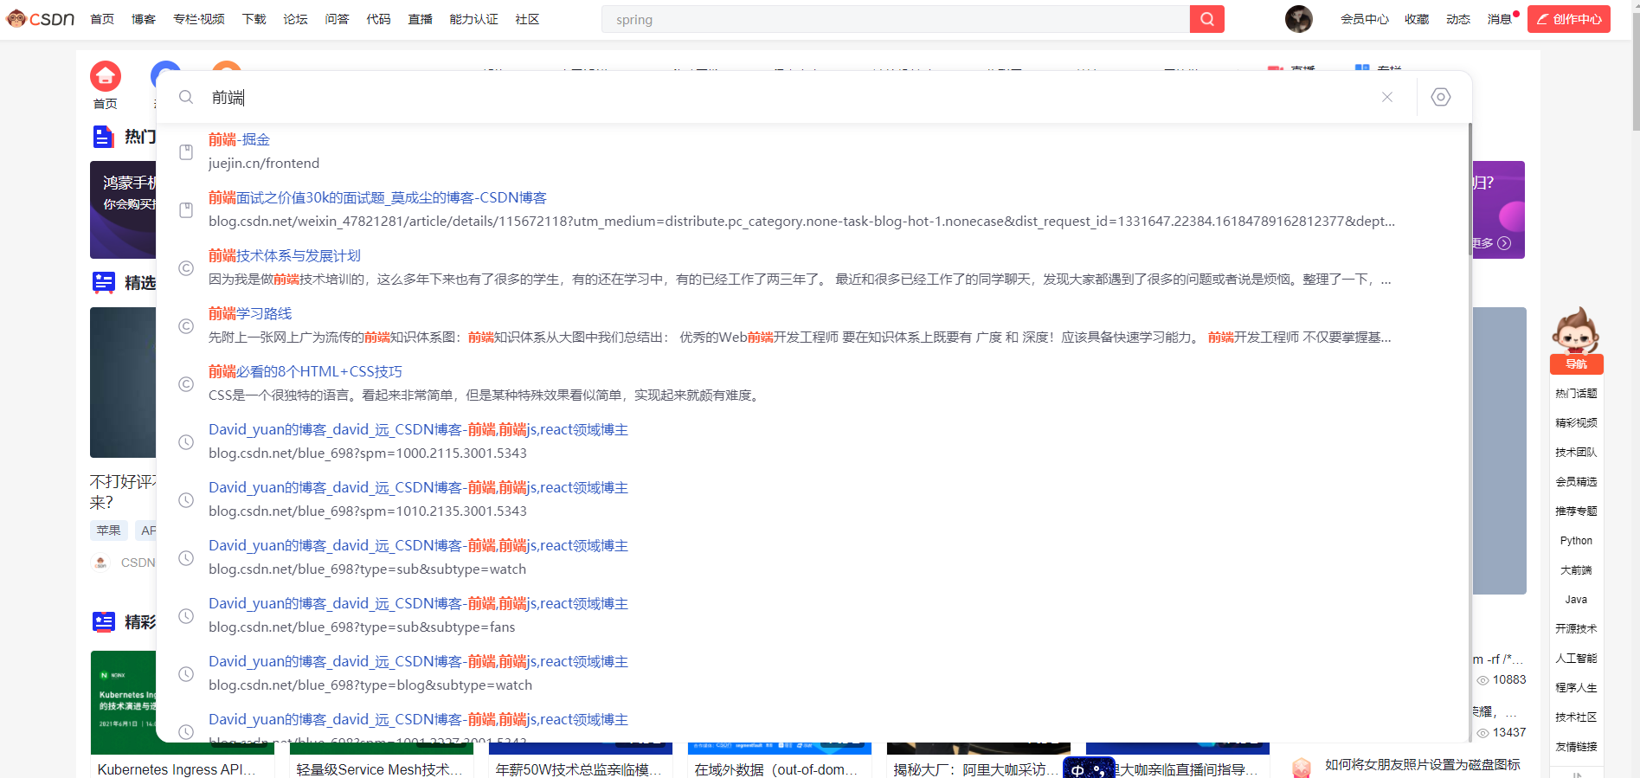Open 专栏·视频 in top navigation
This screenshot has width=1640, height=778.
click(198, 19)
